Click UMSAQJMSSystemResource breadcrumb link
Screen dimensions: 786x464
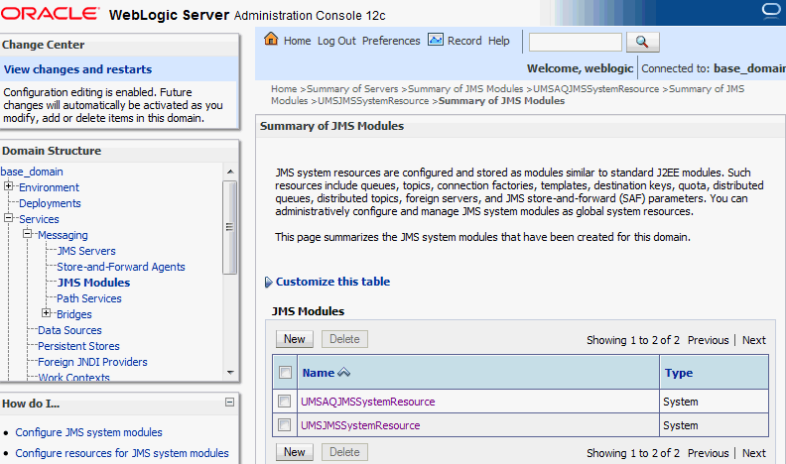(x=596, y=88)
